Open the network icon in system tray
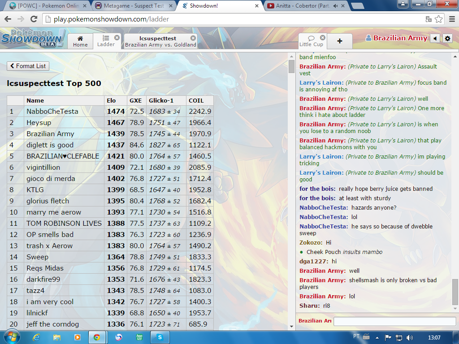 click(398, 338)
